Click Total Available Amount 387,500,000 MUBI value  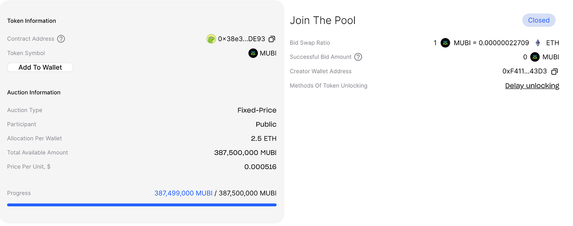click(245, 153)
